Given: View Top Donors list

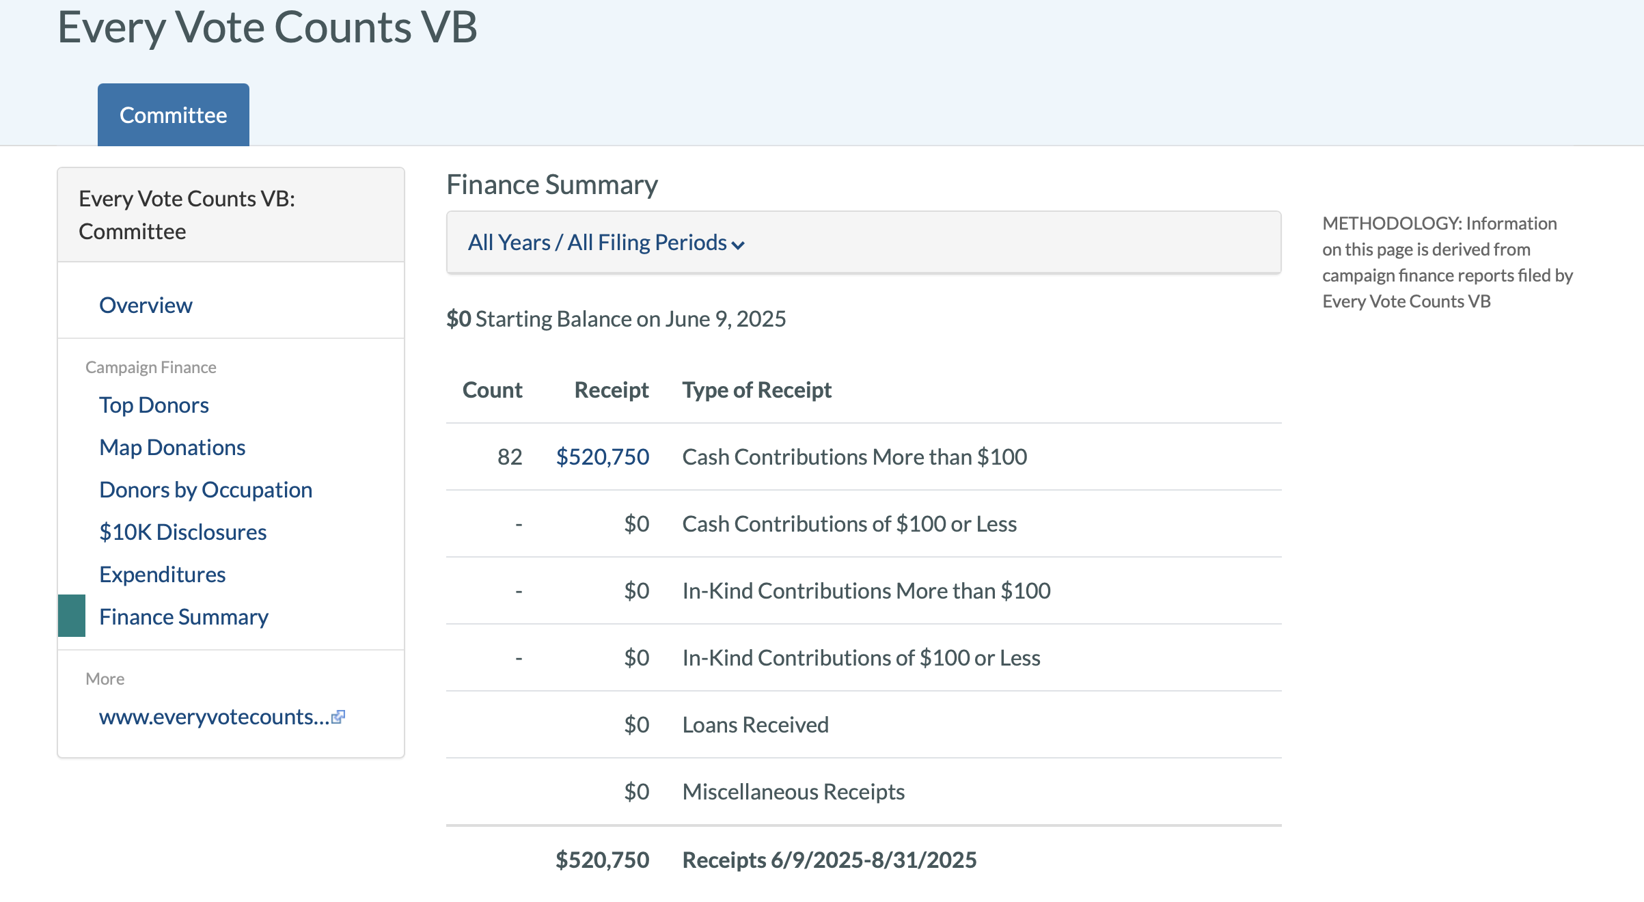Looking at the screenshot, I should 154,405.
